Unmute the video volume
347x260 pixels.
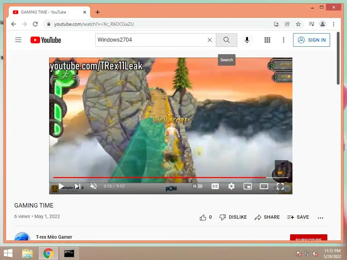(x=94, y=187)
